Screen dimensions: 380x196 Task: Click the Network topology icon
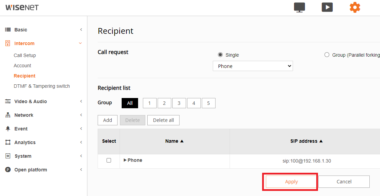pyautogui.click(x=8, y=115)
